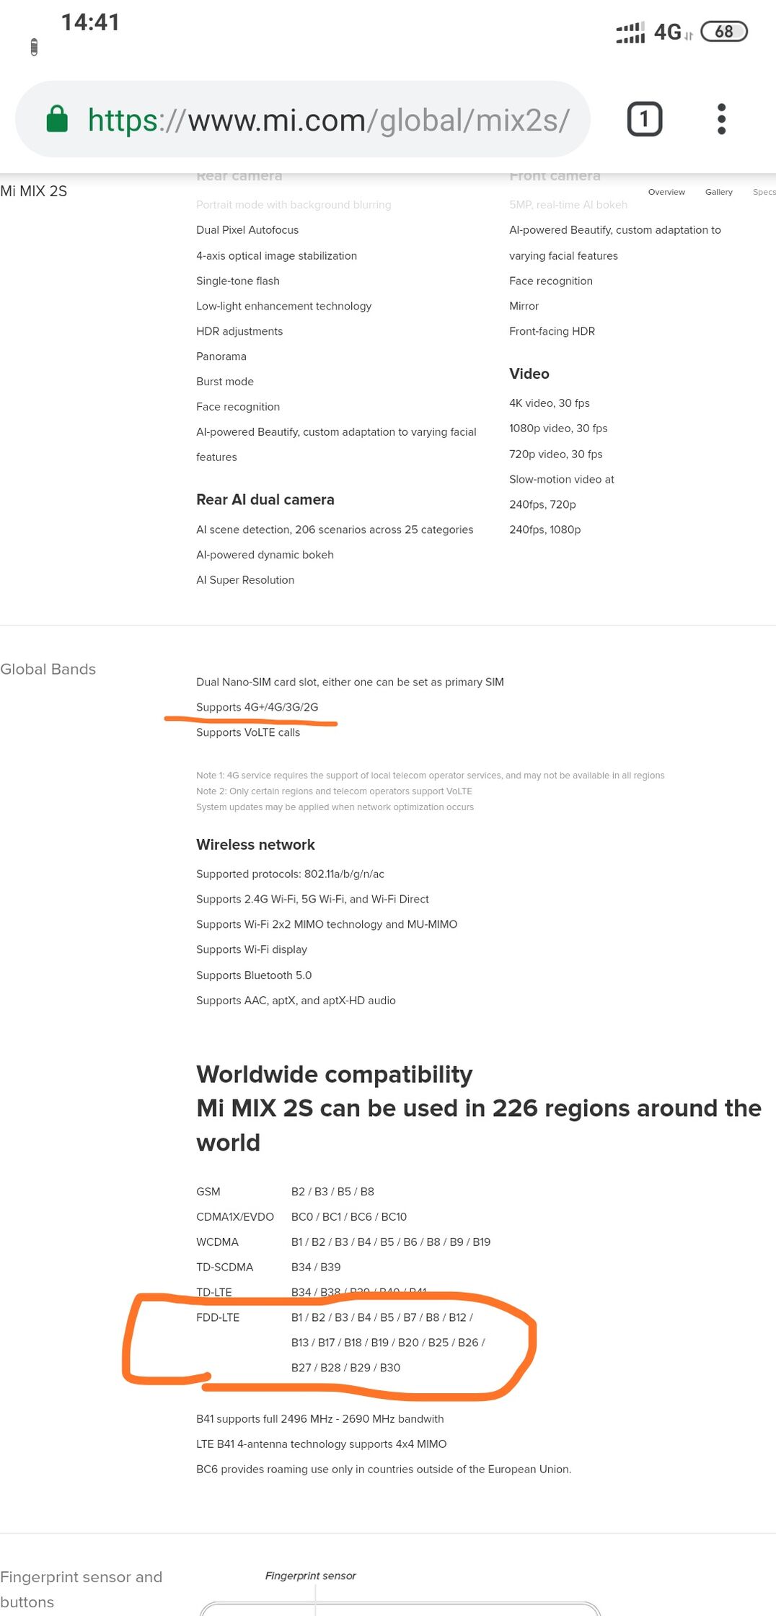Screen dimensions: 776x1616
Task: Select the Global Bands section label
Action: (48, 669)
